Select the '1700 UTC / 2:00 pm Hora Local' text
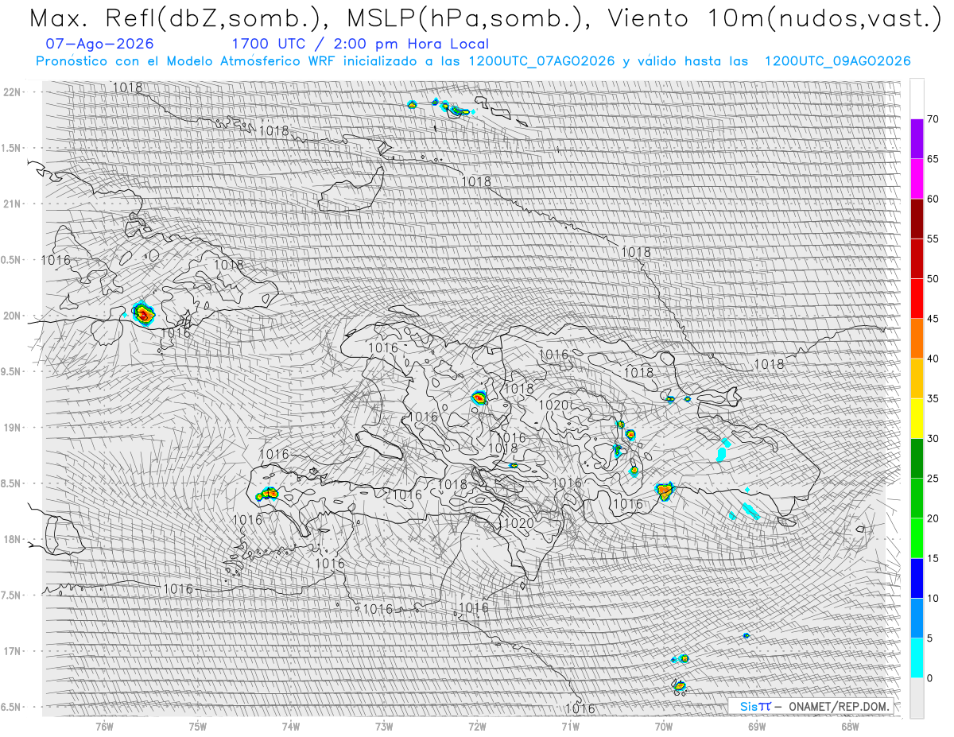The height and width of the screenshot is (737, 954). 360,44
